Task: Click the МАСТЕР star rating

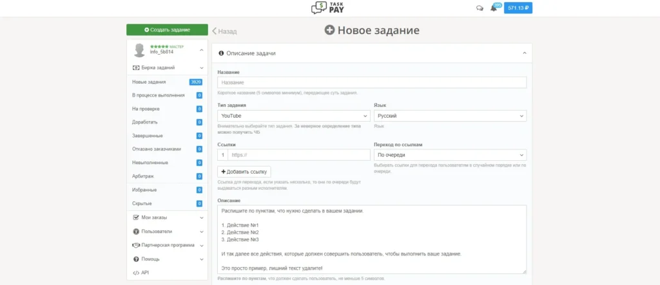Action: pyautogui.click(x=159, y=46)
